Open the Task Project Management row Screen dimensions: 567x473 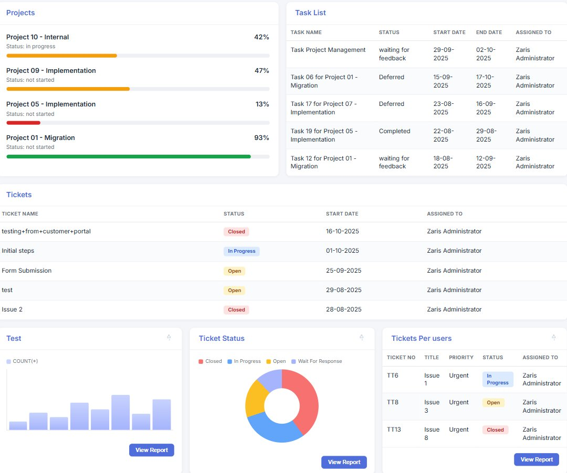click(x=426, y=54)
